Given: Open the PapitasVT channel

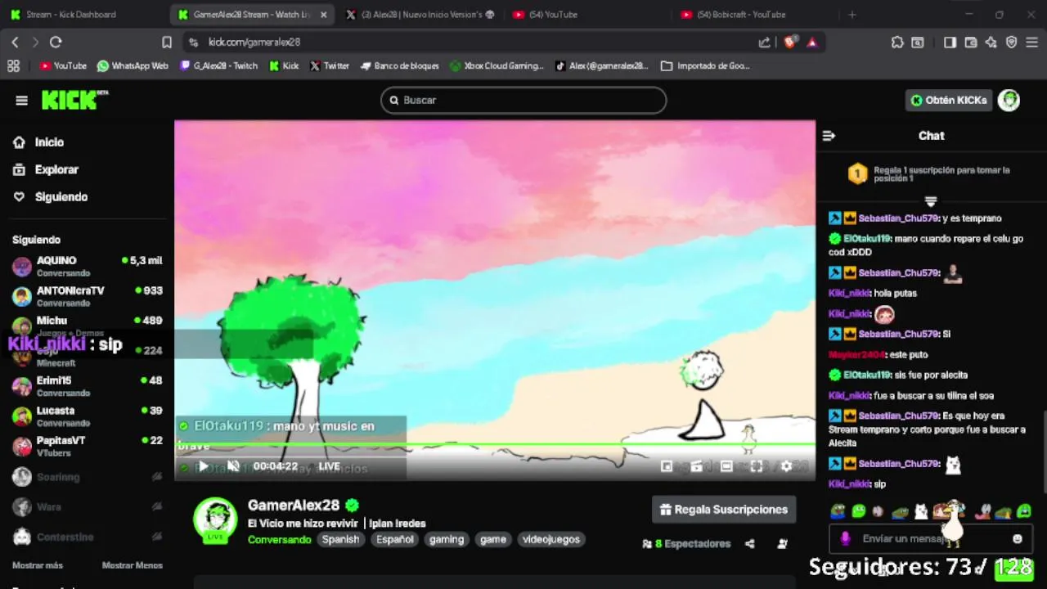Looking at the screenshot, I should [x=87, y=446].
